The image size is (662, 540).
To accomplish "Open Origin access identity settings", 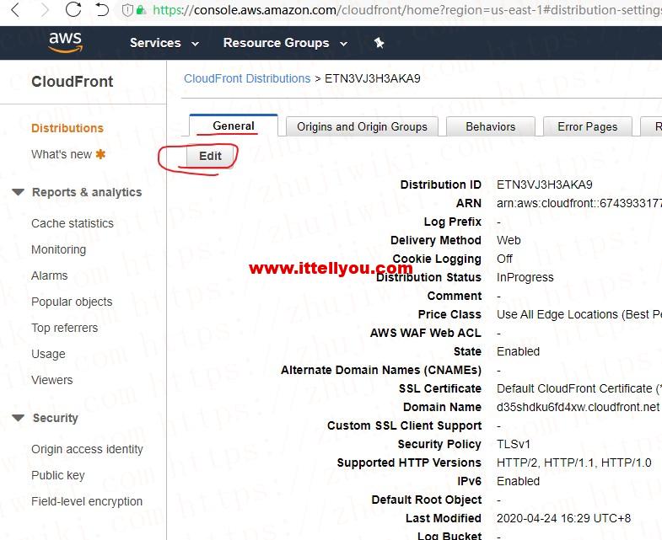I will tap(87, 449).
